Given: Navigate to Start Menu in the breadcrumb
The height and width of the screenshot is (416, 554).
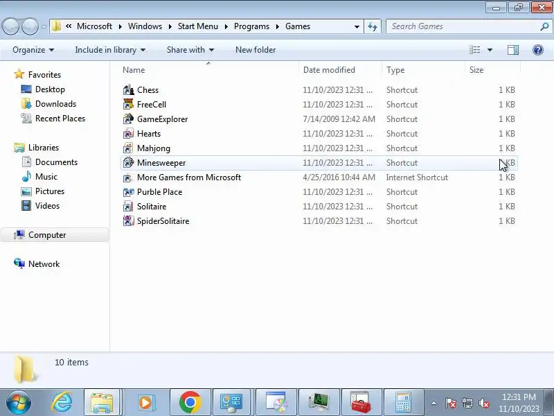Looking at the screenshot, I should click(198, 26).
